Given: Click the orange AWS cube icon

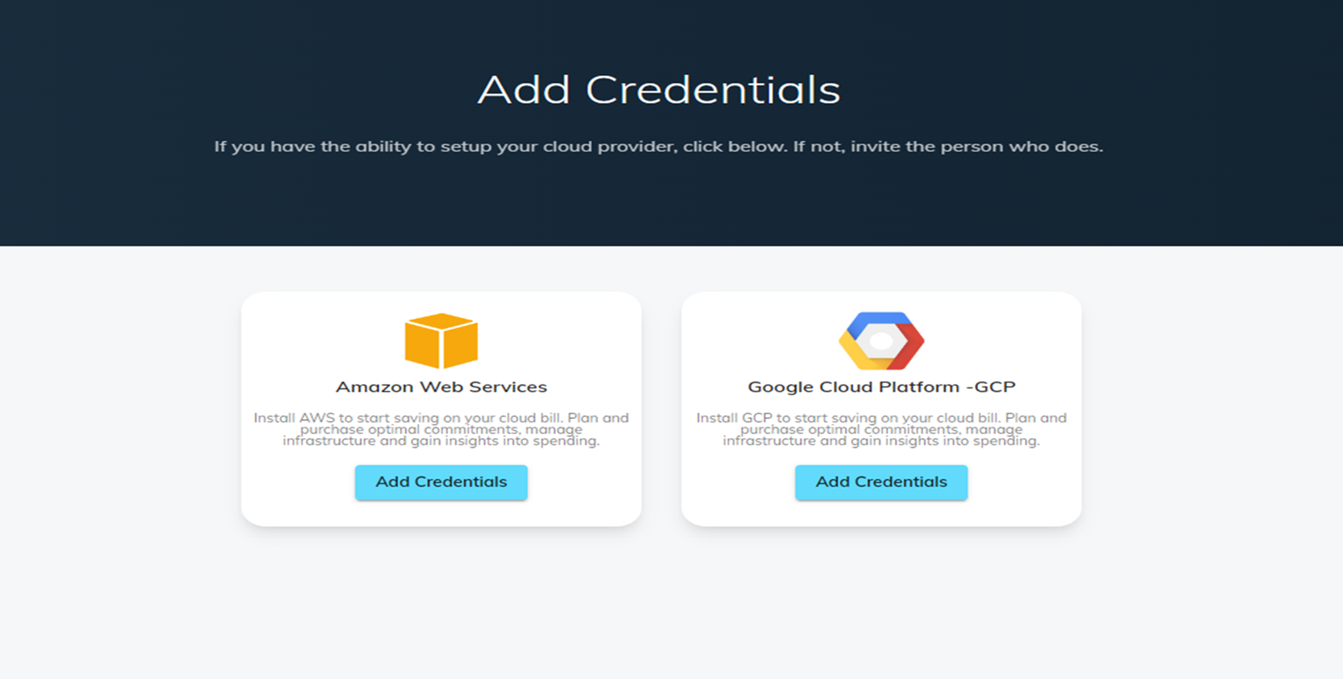Looking at the screenshot, I should point(441,340).
